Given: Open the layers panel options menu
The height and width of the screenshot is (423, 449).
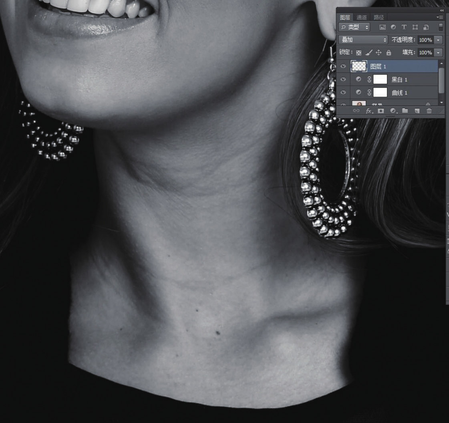Looking at the screenshot, I should point(440,17).
